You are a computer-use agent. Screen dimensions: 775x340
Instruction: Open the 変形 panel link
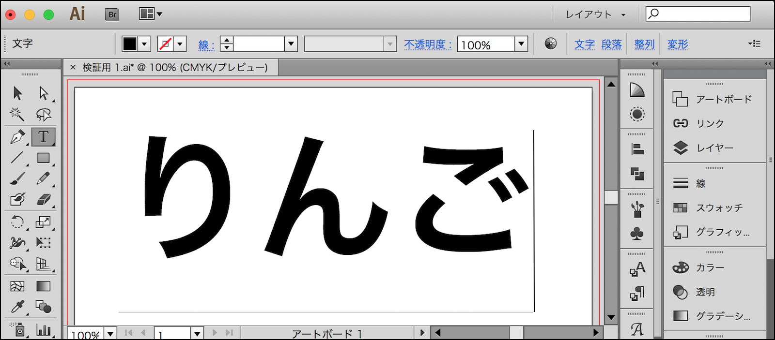pyautogui.click(x=677, y=44)
